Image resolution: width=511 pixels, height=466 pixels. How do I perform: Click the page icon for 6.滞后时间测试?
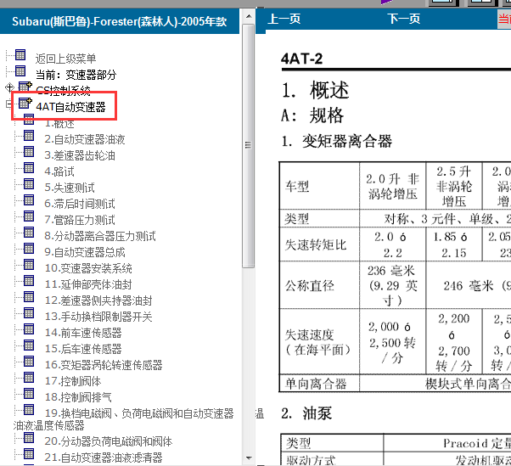[x=29, y=199]
